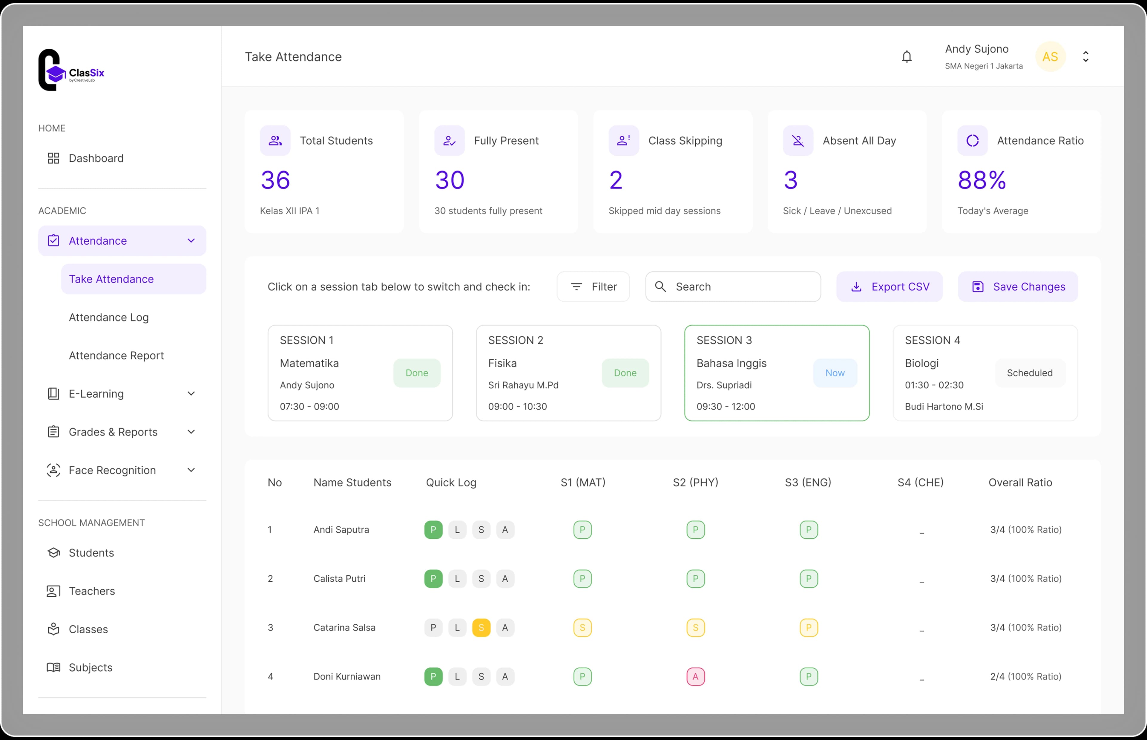Click the Export CSV download icon
This screenshot has width=1147, height=740.
pyautogui.click(x=856, y=286)
